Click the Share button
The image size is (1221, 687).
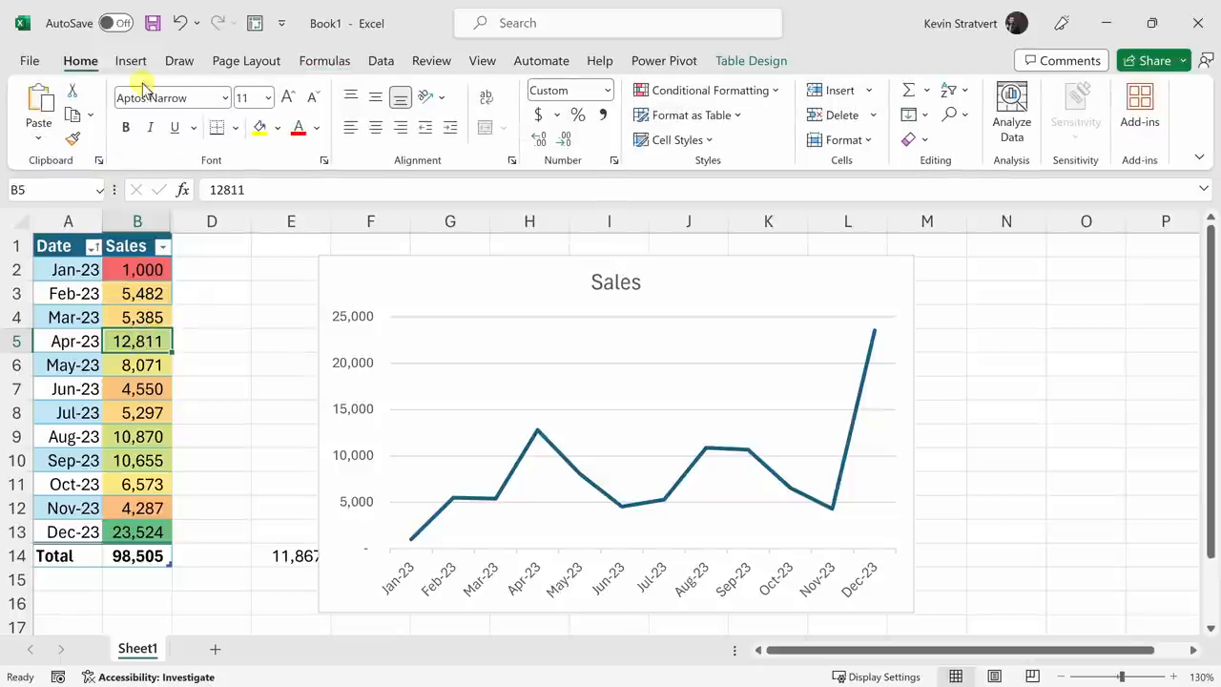[1147, 60]
